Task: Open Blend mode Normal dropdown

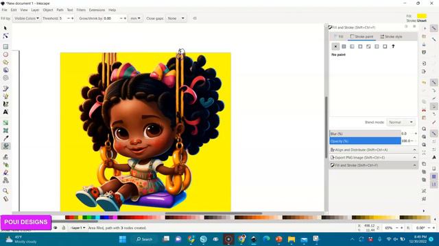Action: (x=401, y=122)
